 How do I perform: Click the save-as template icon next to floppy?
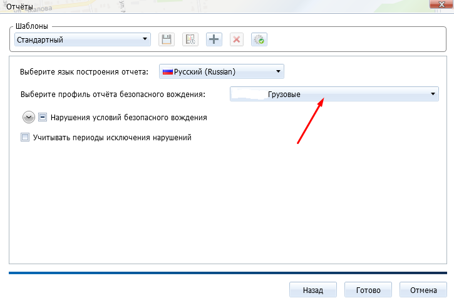[x=190, y=39]
